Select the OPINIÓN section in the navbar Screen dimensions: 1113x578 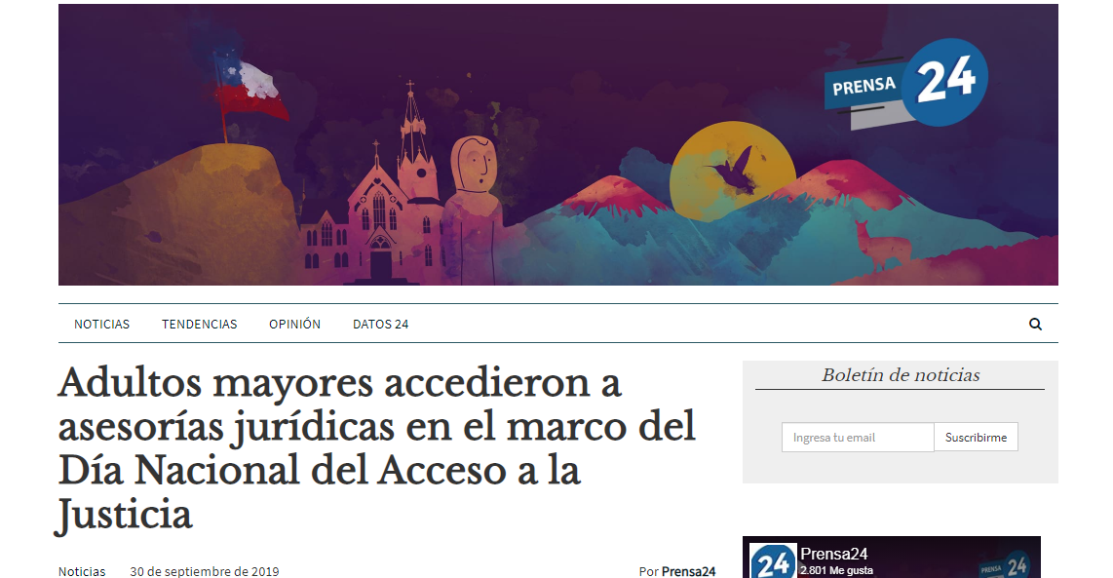295,324
